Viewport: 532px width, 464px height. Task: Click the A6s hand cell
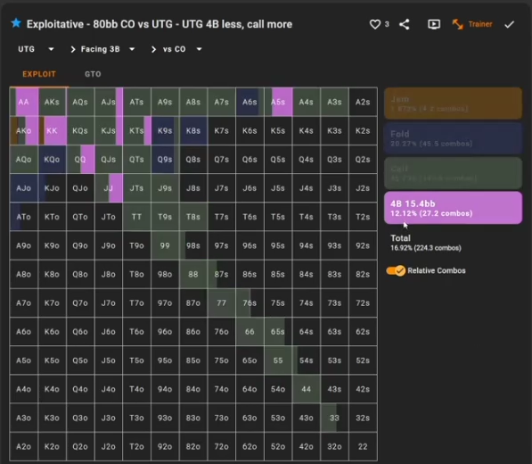(x=250, y=102)
